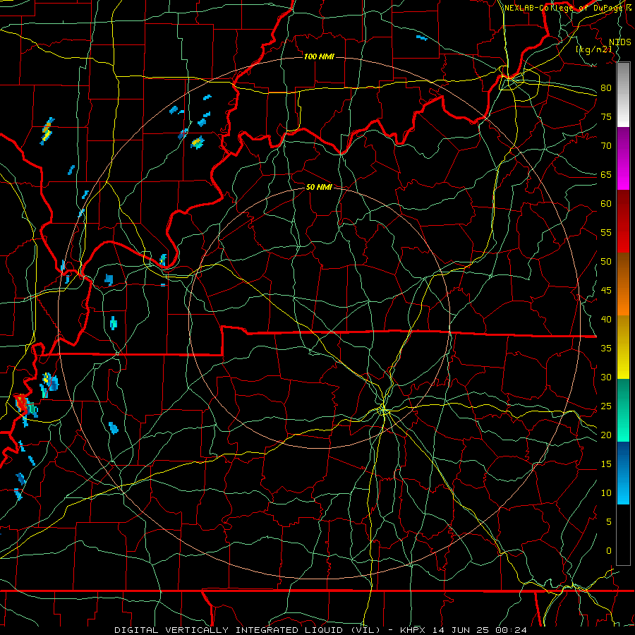Click the "14 JUN 25" date stamp
Image resolution: width=635 pixels, height=635 pixels.
tap(462, 630)
